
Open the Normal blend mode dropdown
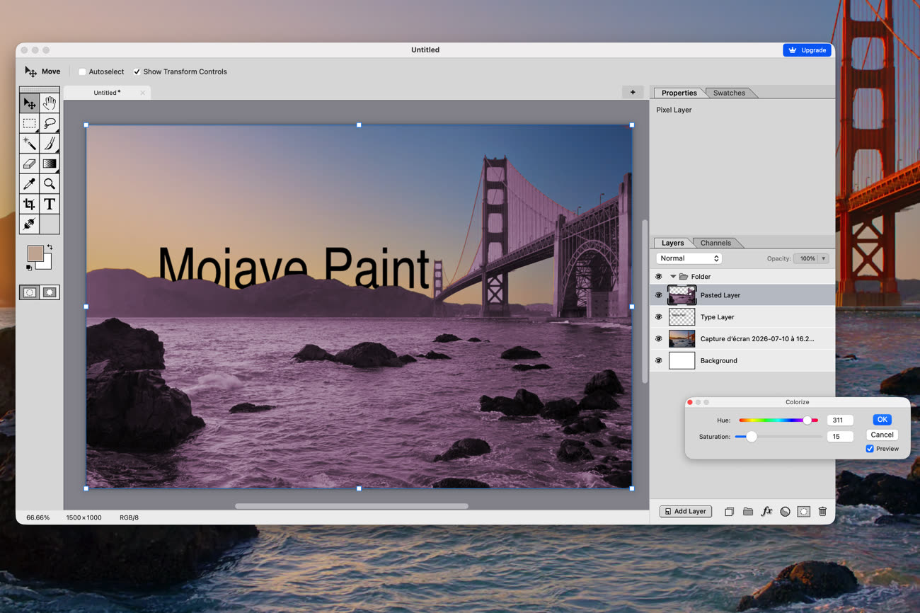pos(689,258)
